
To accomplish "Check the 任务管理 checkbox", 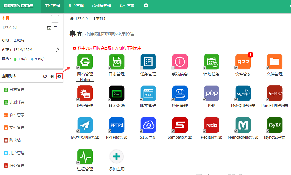I will point(141,68).
